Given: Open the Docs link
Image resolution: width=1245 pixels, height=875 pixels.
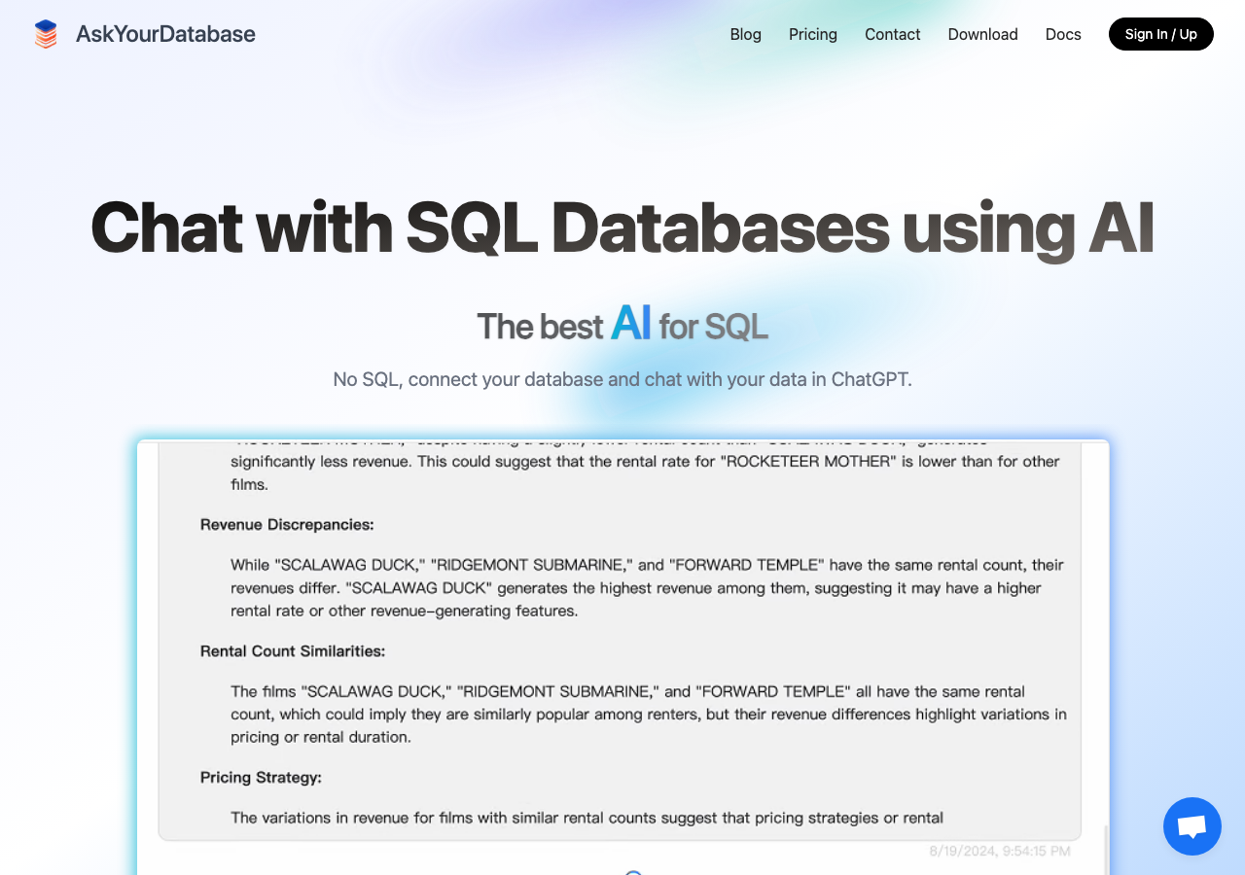Looking at the screenshot, I should [1063, 34].
